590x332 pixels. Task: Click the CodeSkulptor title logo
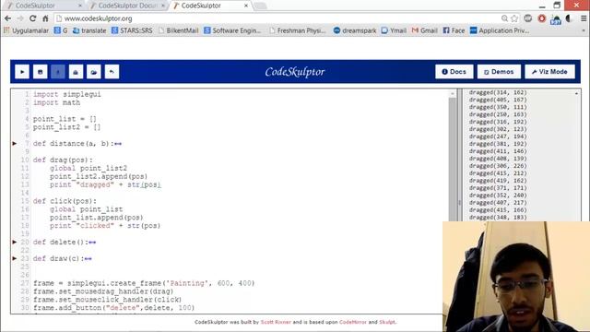pos(295,72)
